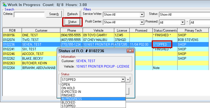Viewport: 210px width, 108px height.
Task: Sort by the Primary Tech column header
Action: 193,31
